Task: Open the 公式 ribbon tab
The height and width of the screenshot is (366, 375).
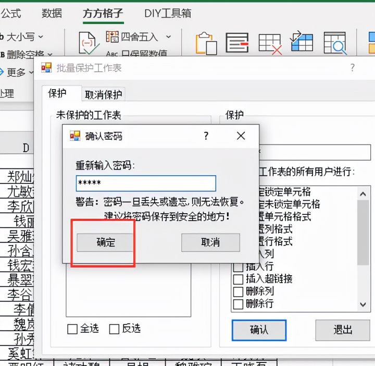Action: click(11, 14)
